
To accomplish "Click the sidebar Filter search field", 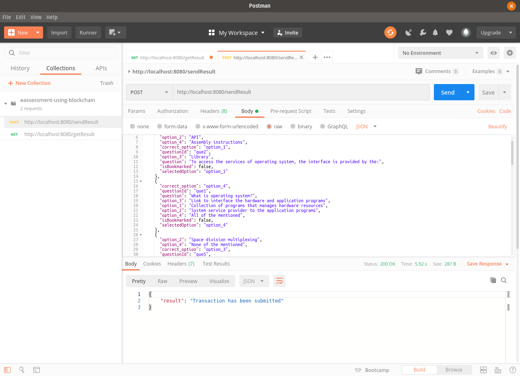I will (61, 53).
